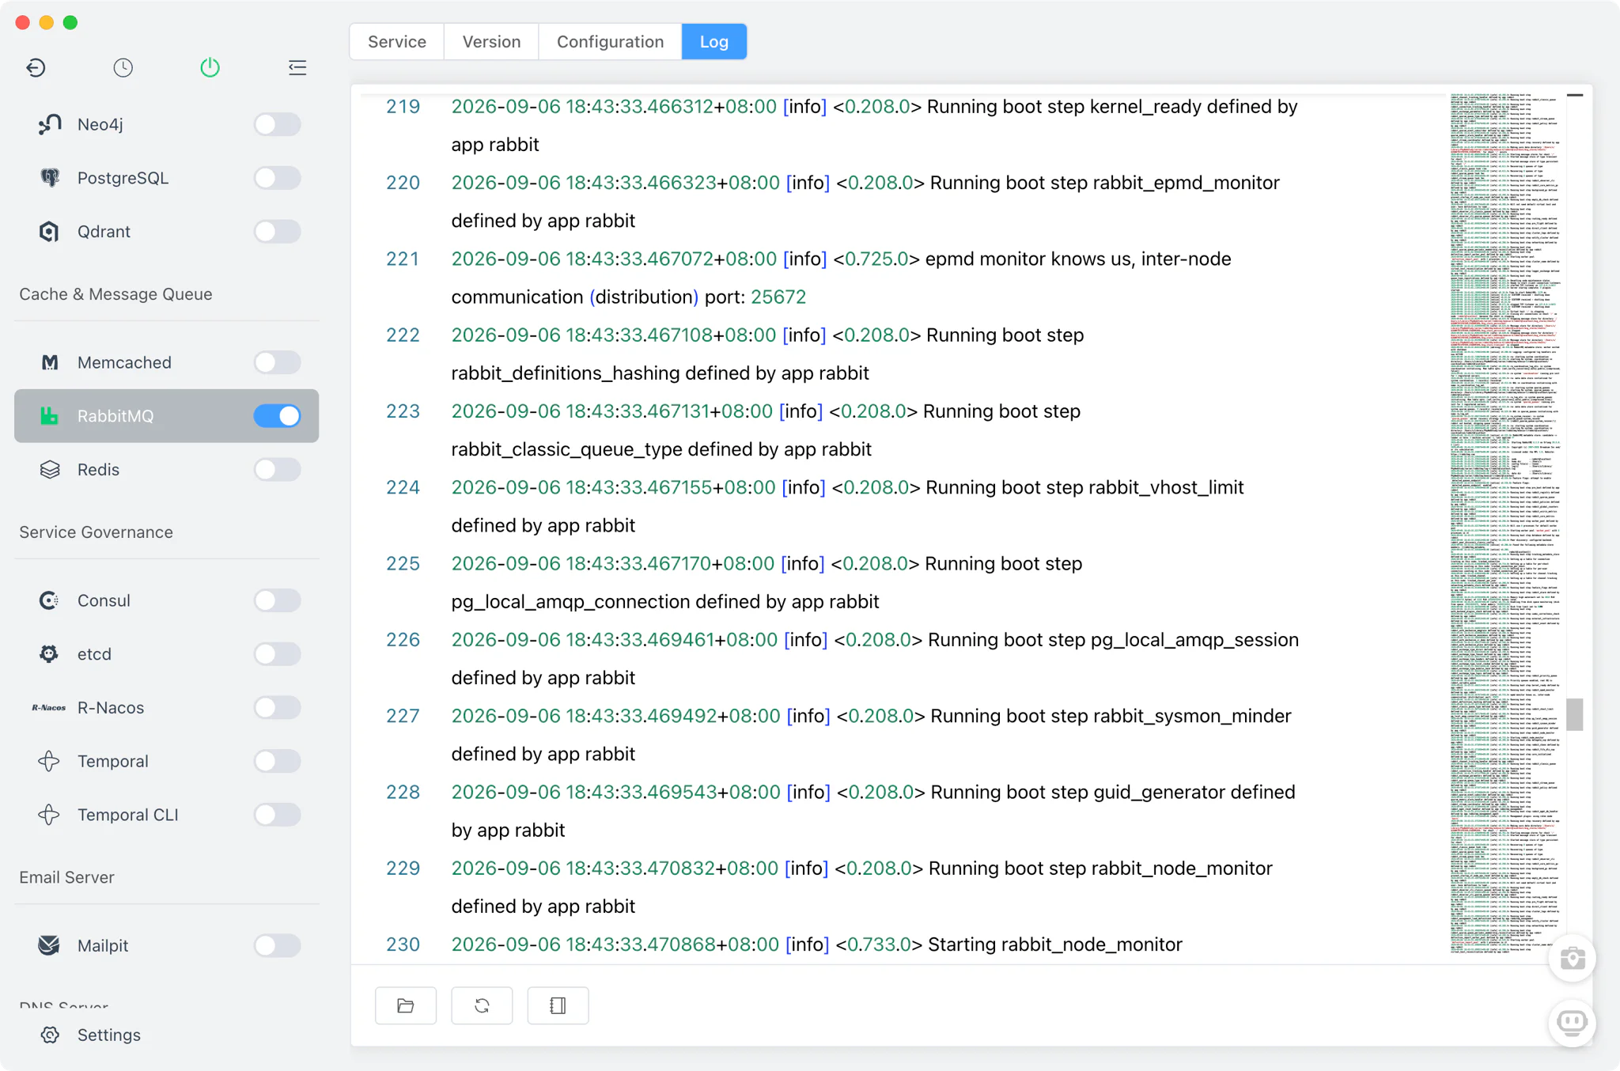This screenshot has width=1620, height=1071.
Task: Select PostgreSQL in the service list
Action: (166, 178)
